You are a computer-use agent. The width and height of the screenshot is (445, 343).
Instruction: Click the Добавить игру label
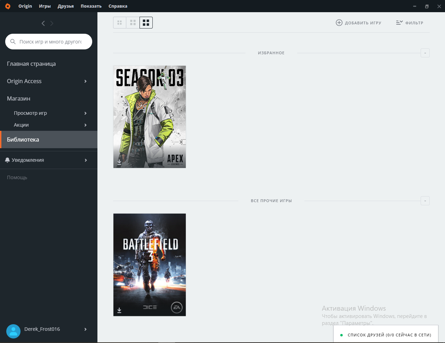tap(363, 23)
